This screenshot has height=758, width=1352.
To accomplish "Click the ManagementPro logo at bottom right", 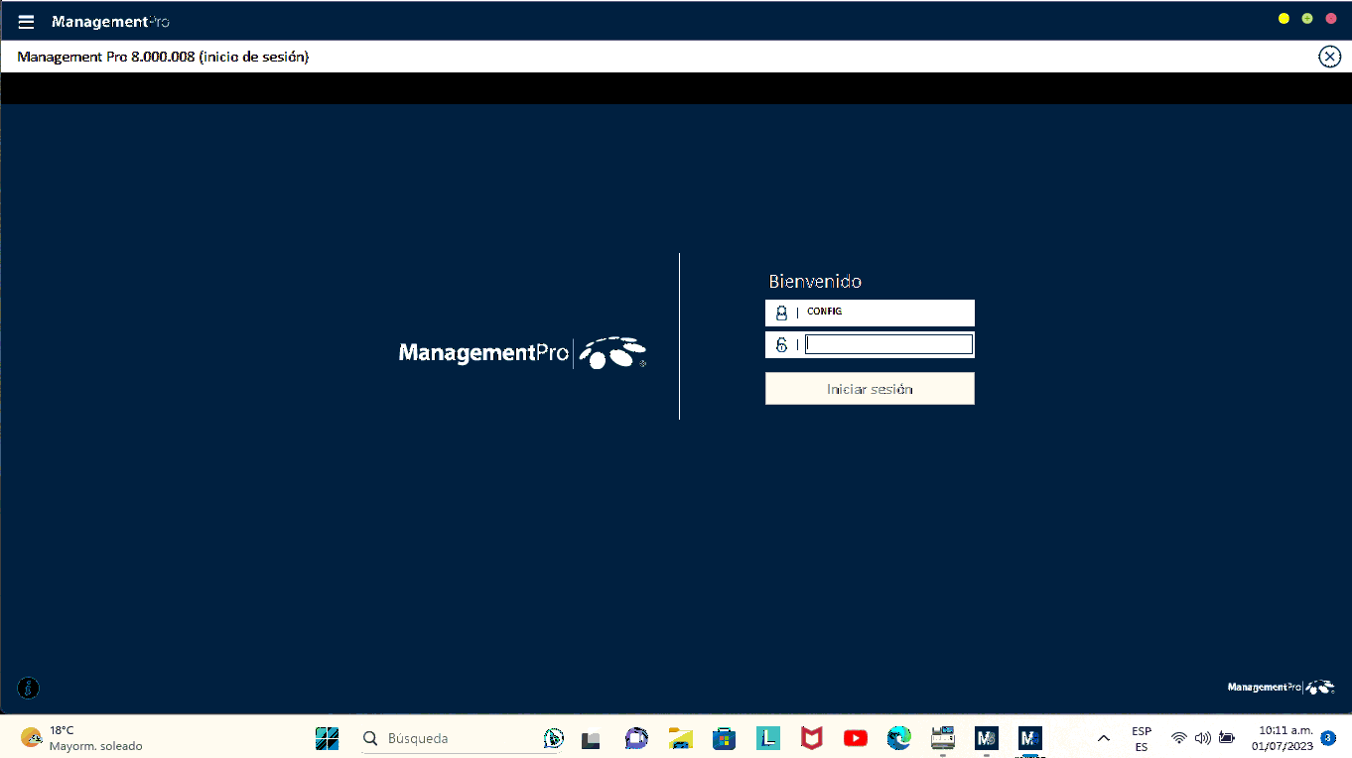I will pyautogui.click(x=1281, y=687).
